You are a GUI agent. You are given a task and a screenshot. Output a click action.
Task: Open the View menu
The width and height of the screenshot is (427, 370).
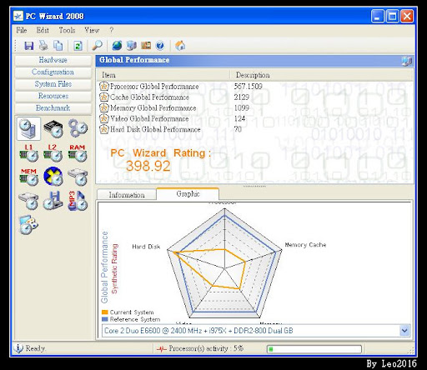click(x=92, y=30)
